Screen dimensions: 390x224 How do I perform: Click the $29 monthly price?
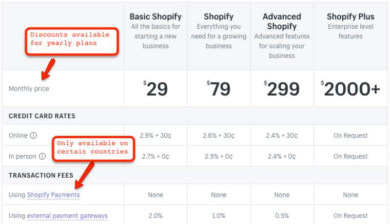click(156, 89)
